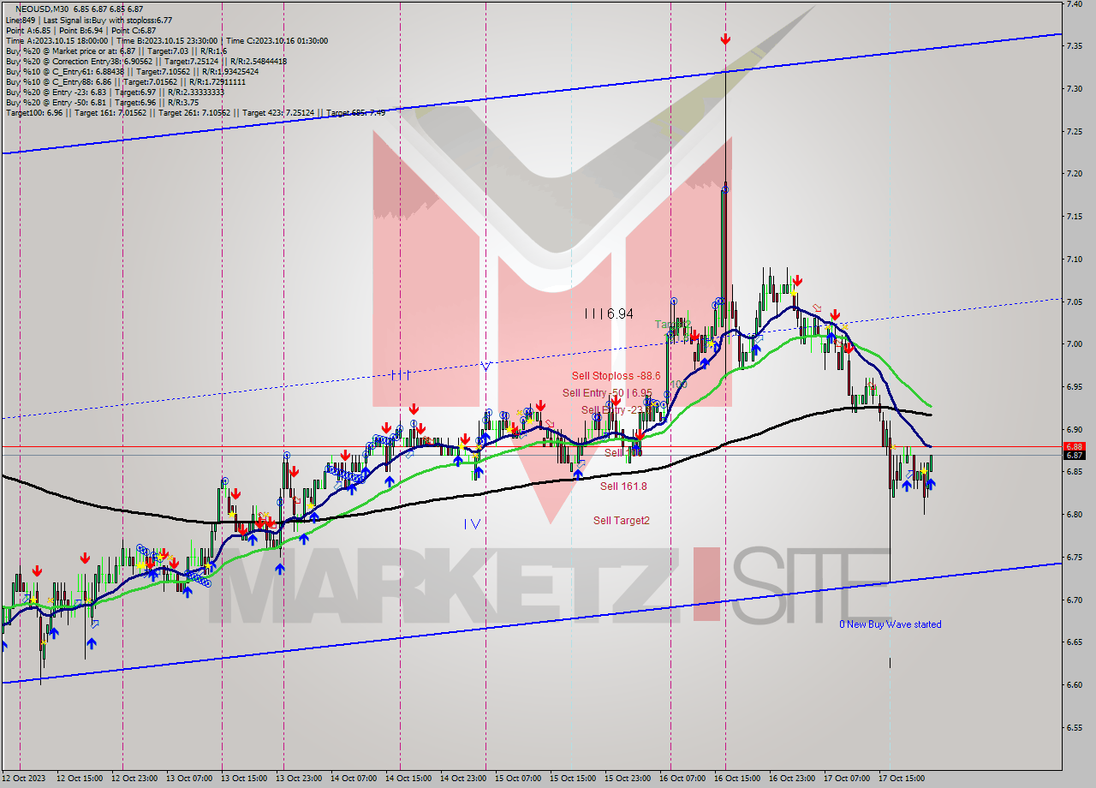The height and width of the screenshot is (788, 1096).
Task: Select the 'Sell Target2' label
Action: coord(622,520)
